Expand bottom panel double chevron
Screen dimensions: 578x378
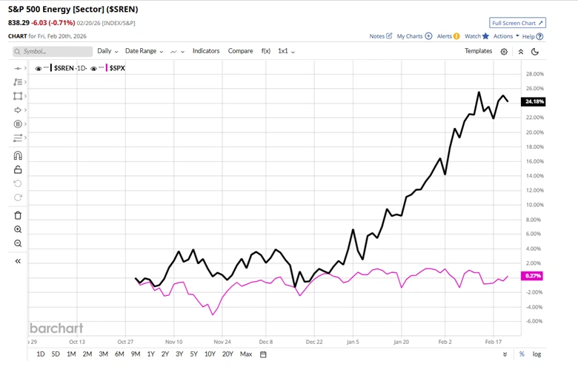tap(505, 354)
